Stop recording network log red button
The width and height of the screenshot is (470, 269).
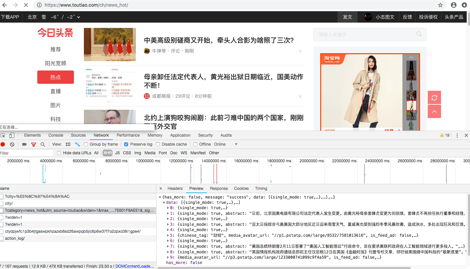click(x=3, y=144)
